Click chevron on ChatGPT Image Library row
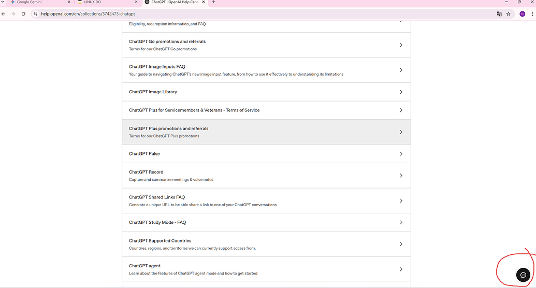The height and width of the screenshot is (288, 536). click(x=401, y=92)
